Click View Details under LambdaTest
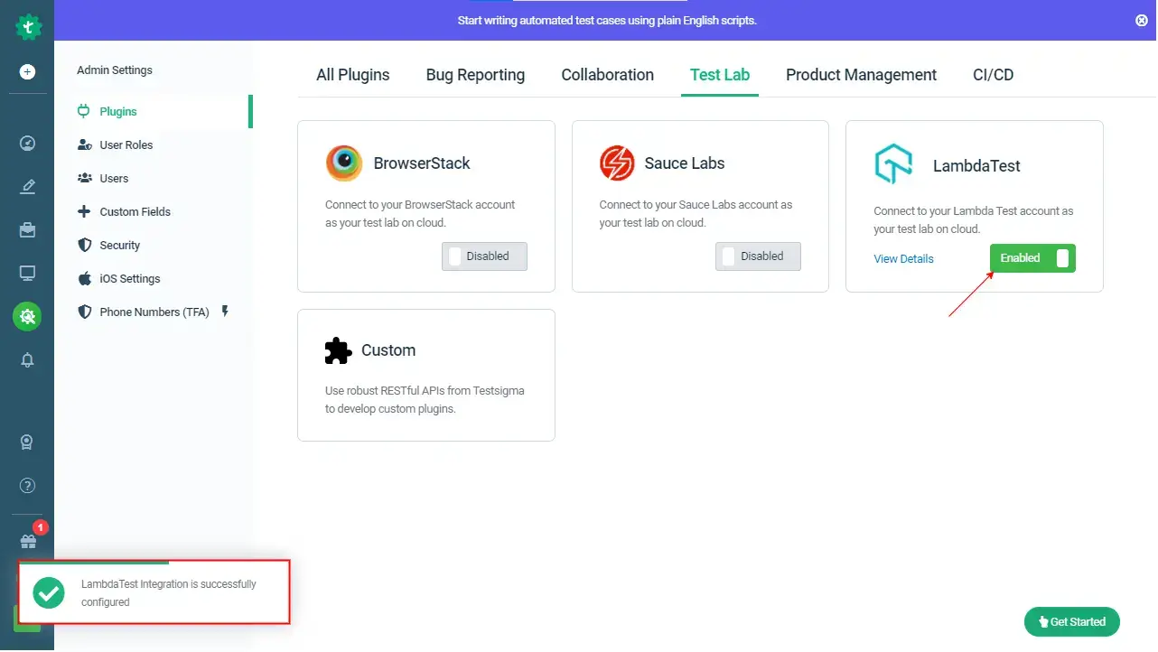1158x652 pixels. (903, 259)
